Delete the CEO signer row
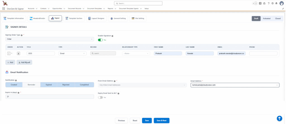The height and width of the screenshot is (124, 286). pos(18,53)
